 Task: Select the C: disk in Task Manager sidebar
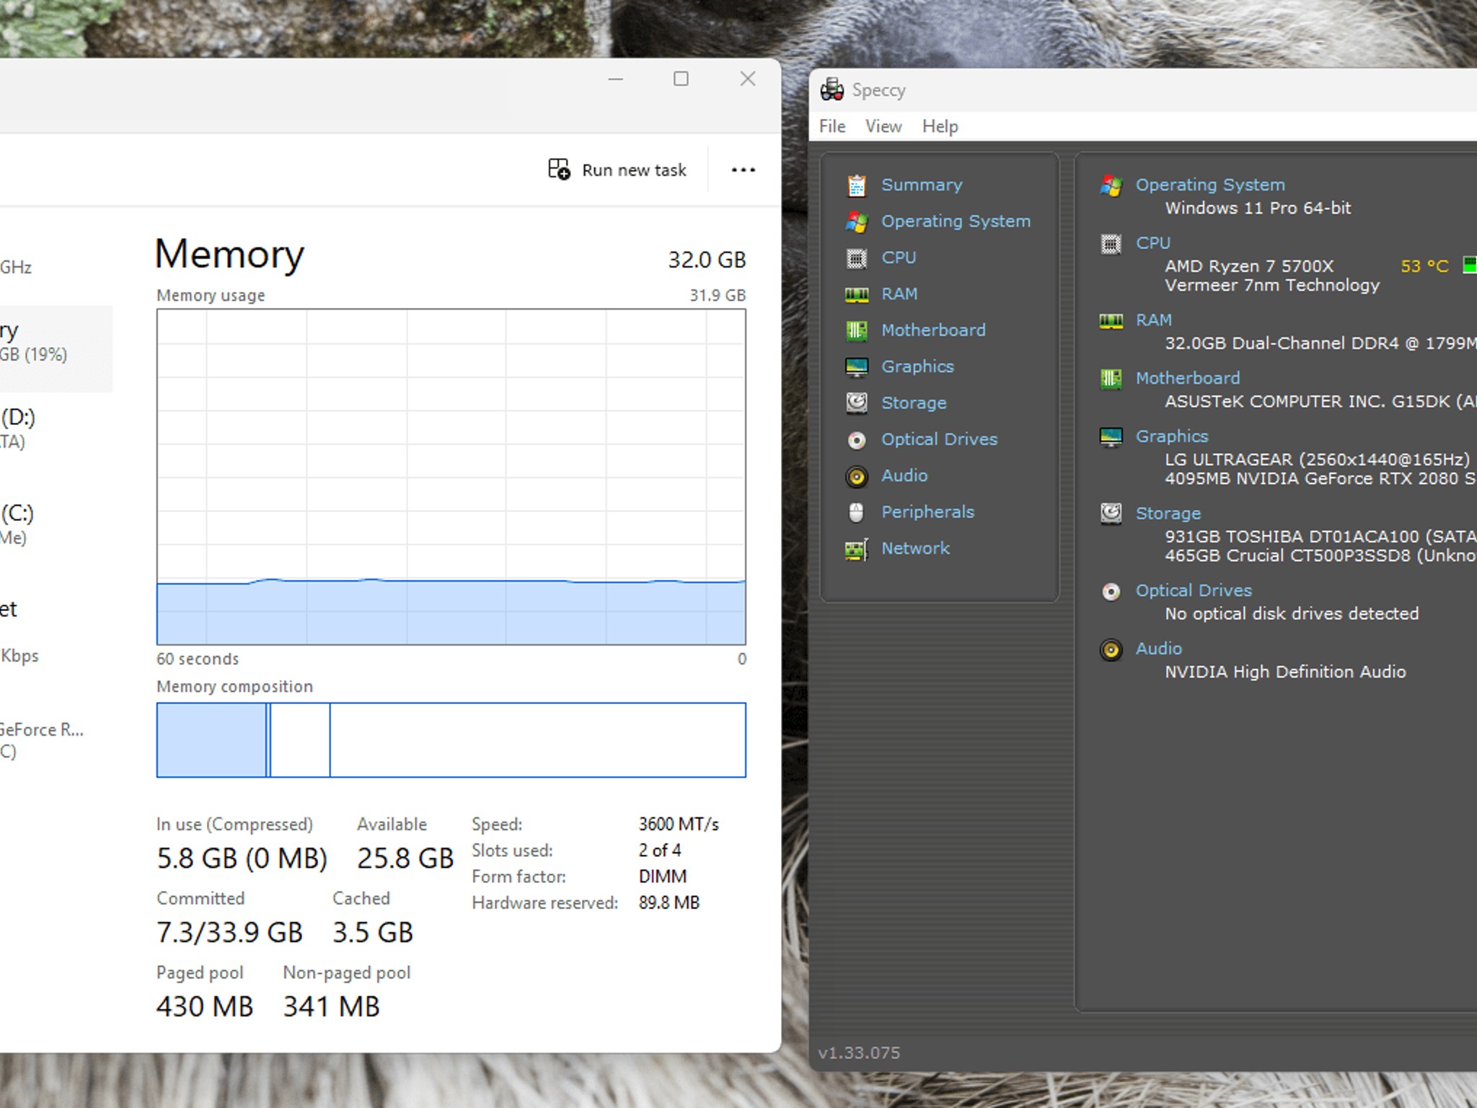56,524
